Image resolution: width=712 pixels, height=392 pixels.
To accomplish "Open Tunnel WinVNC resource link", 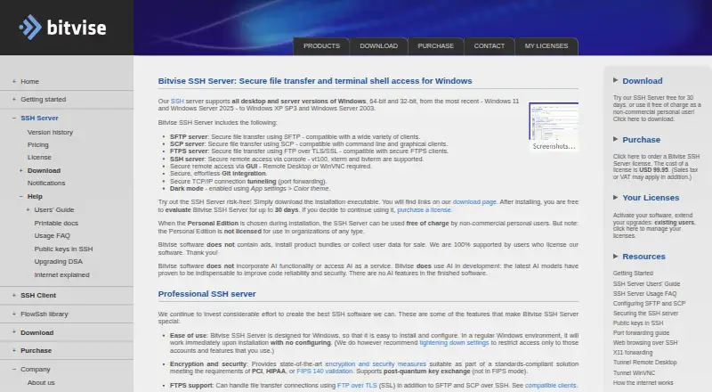I will (634, 373).
